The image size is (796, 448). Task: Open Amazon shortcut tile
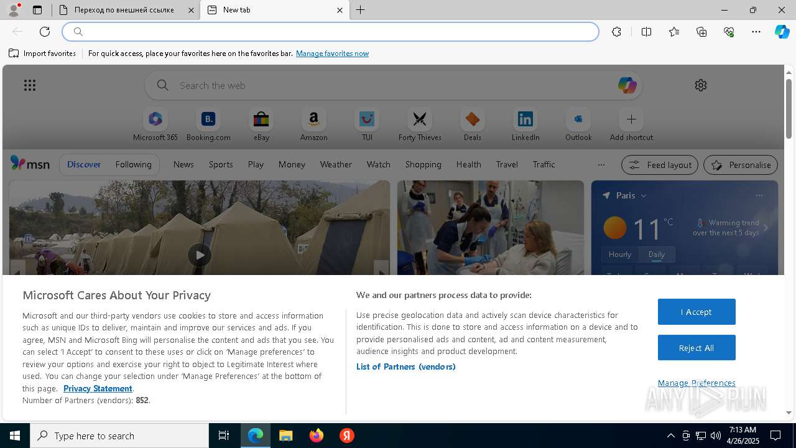pos(313,124)
